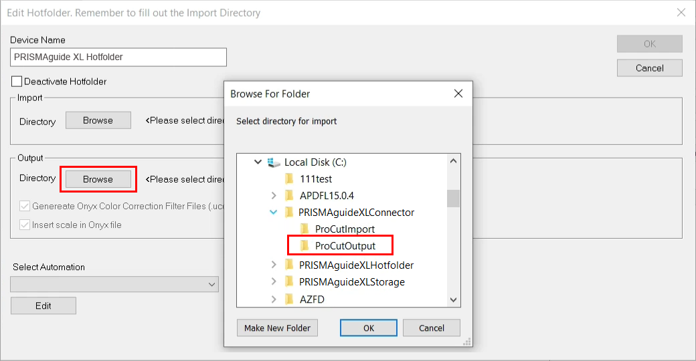Click the AZFD folder icon
The height and width of the screenshot is (361, 696).
coord(289,299)
